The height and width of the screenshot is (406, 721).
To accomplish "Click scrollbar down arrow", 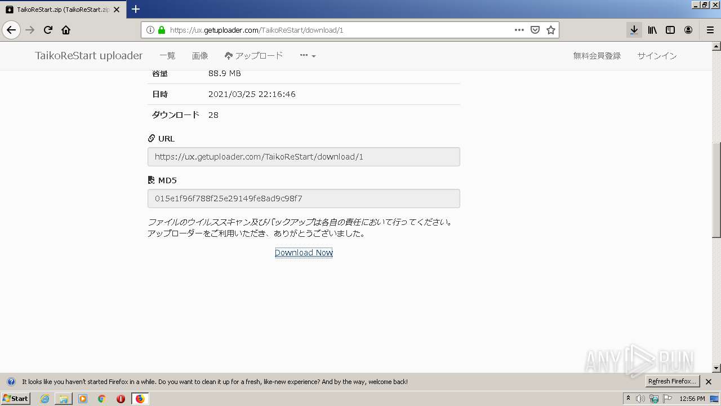I will [716, 368].
